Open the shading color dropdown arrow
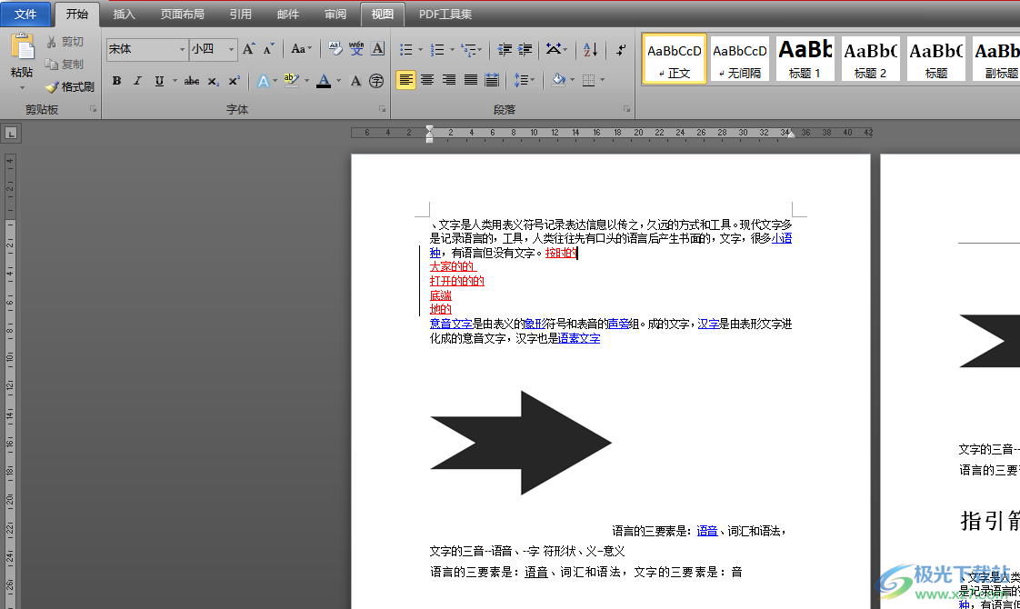The height and width of the screenshot is (609, 1020). point(572,80)
